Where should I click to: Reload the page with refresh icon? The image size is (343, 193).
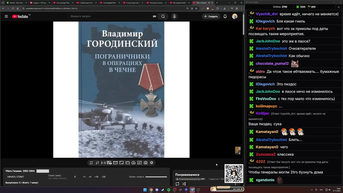pos(13,8)
